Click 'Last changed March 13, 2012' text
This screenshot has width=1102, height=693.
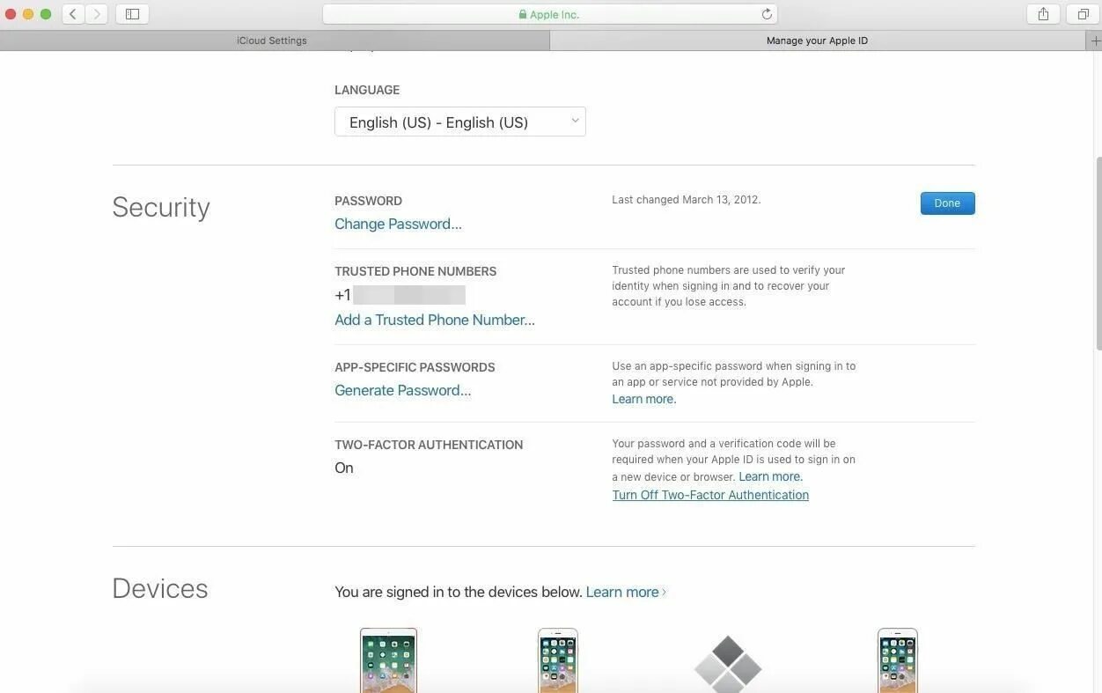point(687,200)
